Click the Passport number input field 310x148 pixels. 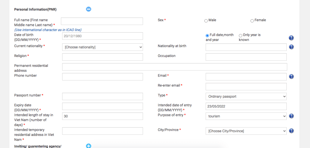tap(102, 96)
